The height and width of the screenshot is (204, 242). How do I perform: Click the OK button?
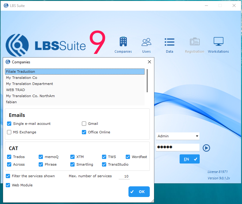(139, 192)
